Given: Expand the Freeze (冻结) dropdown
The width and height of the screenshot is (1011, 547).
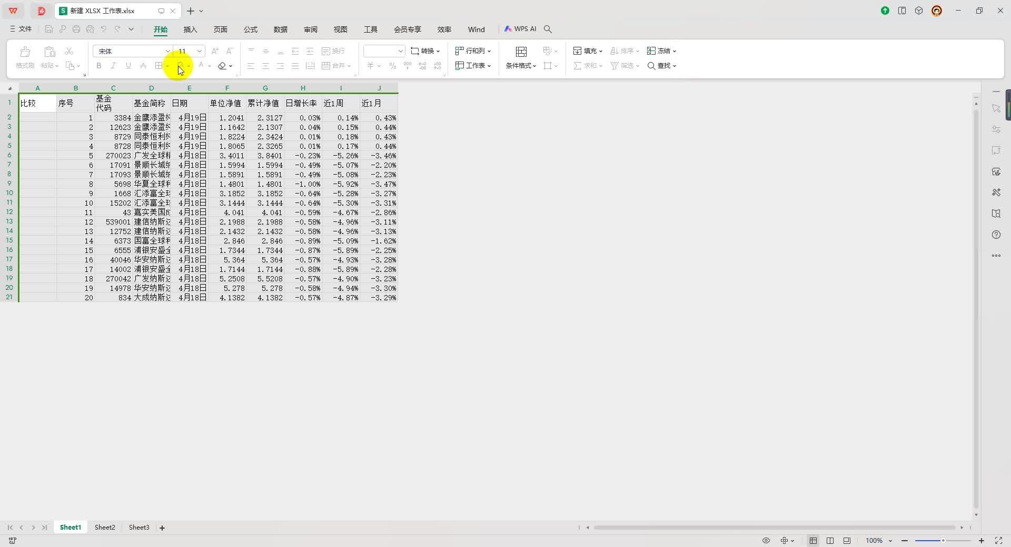Looking at the screenshot, I should [674, 52].
